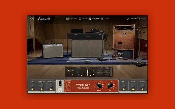
Task: Click the Delay knob
Action: click(x=133, y=85)
